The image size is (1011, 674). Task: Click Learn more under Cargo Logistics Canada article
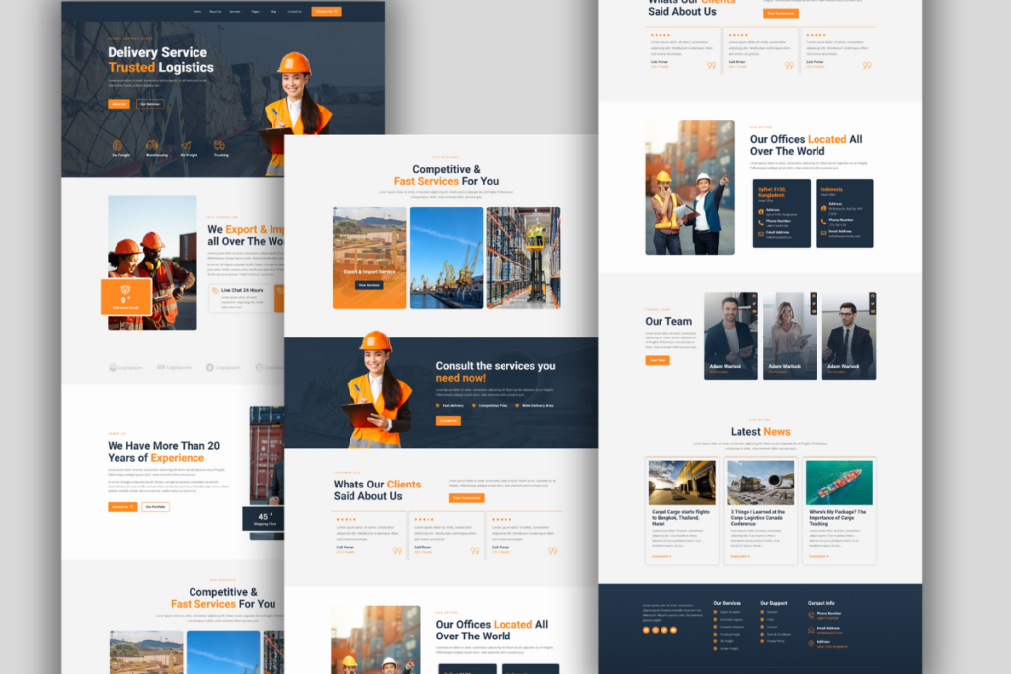[x=739, y=556]
